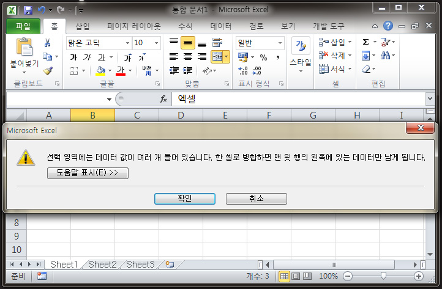This screenshot has height=289, width=442.
Task: Click the Sort and Filter icon
Action: 385,42
